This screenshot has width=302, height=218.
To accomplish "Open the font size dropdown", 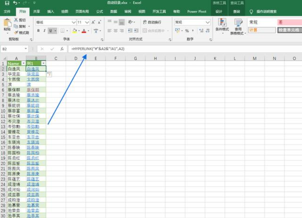I will [x=88, y=22].
